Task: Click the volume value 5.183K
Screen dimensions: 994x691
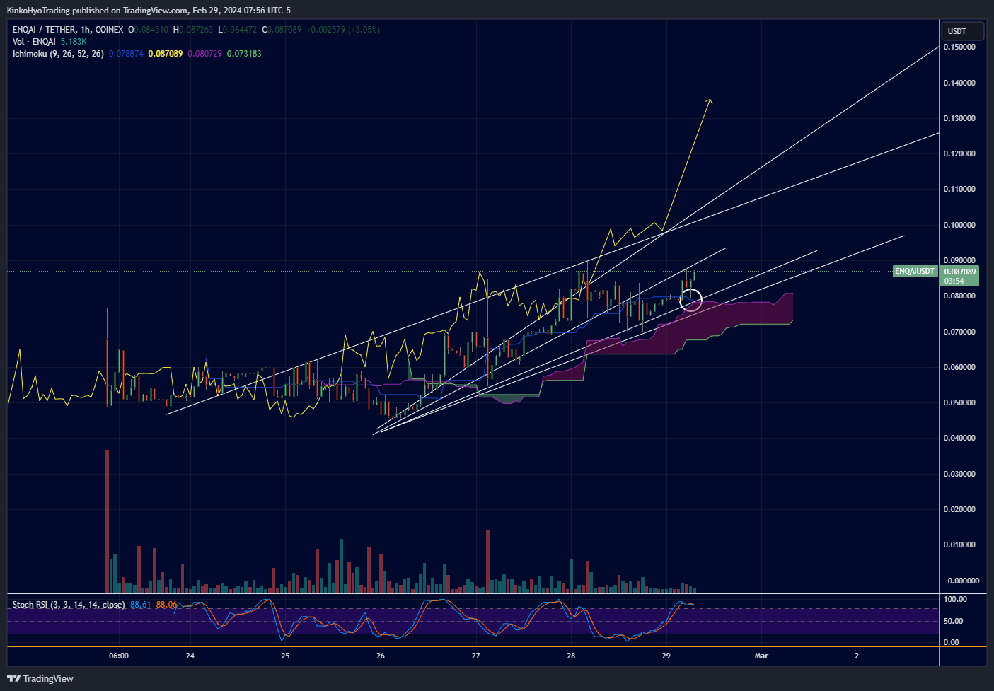Action: click(74, 42)
